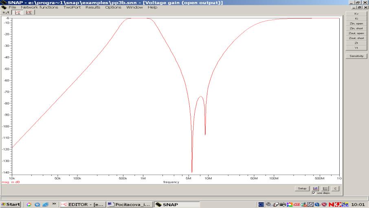The height and width of the screenshot is (208, 369).
Task: Open the File menu
Action: tap(13, 7)
